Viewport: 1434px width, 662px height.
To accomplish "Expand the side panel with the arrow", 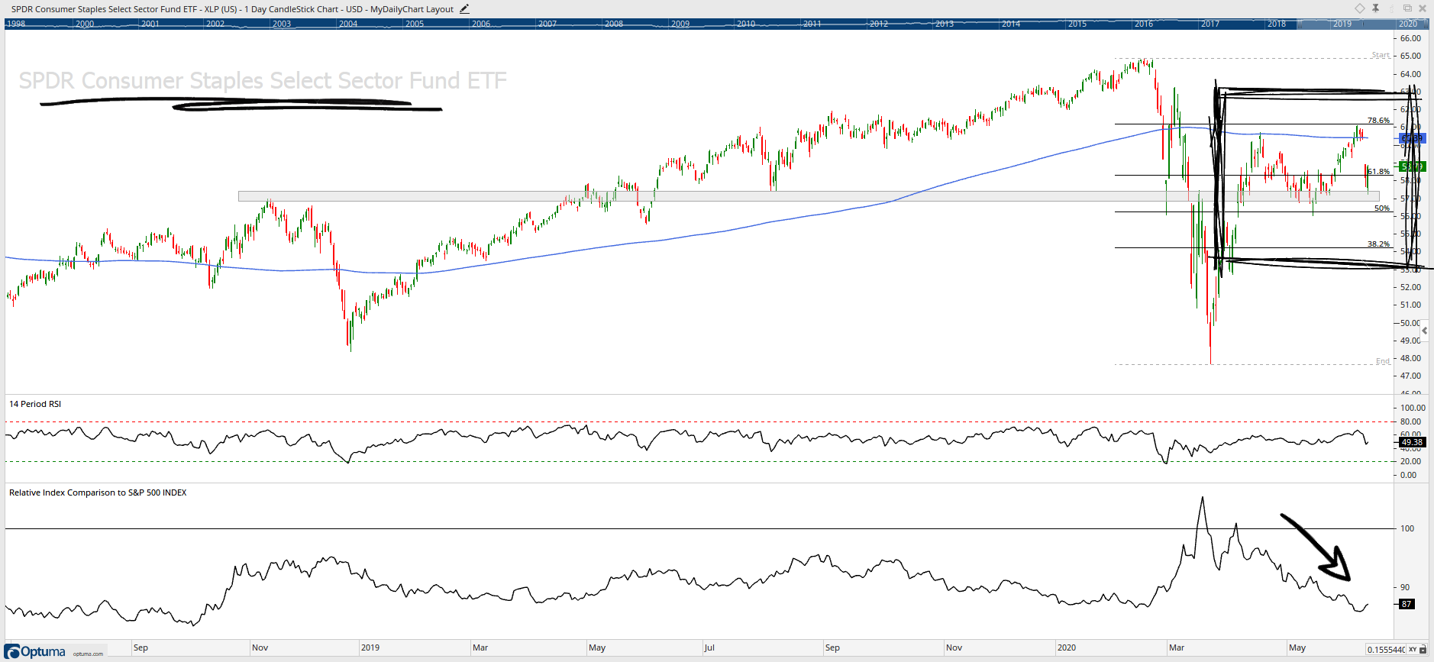I will (x=1425, y=331).
